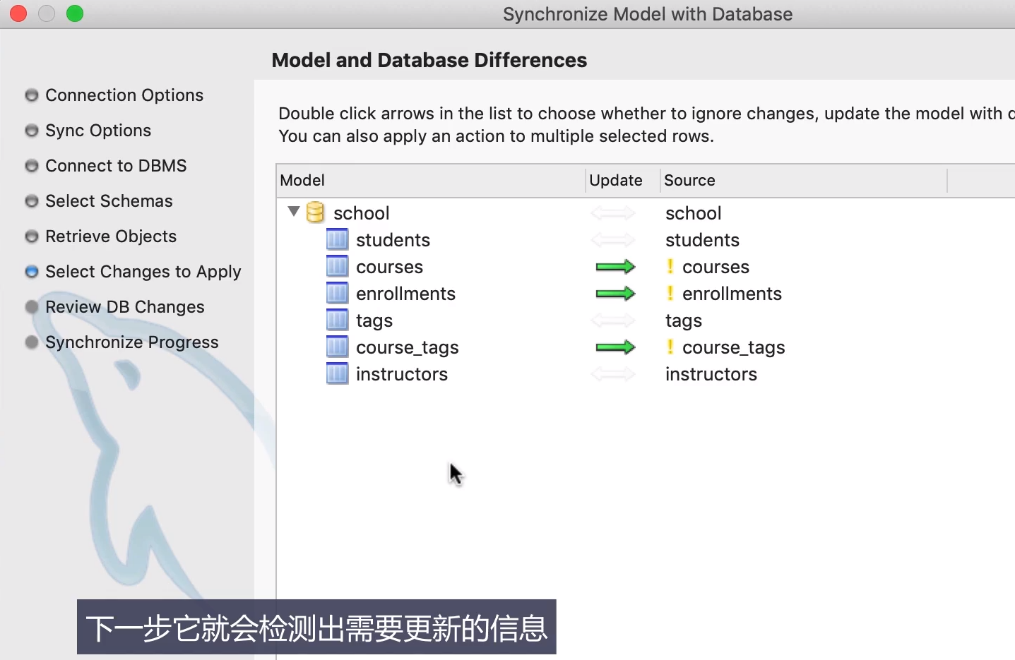The image size is (1015, 660).
Task: Click the Source column header
Action: 689,181
